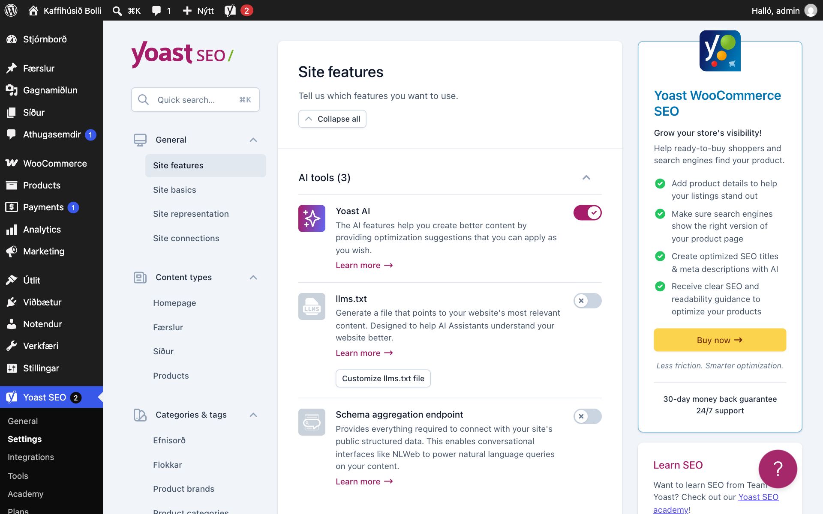Open Product brands taxonomy settings

tap(183, 489)
